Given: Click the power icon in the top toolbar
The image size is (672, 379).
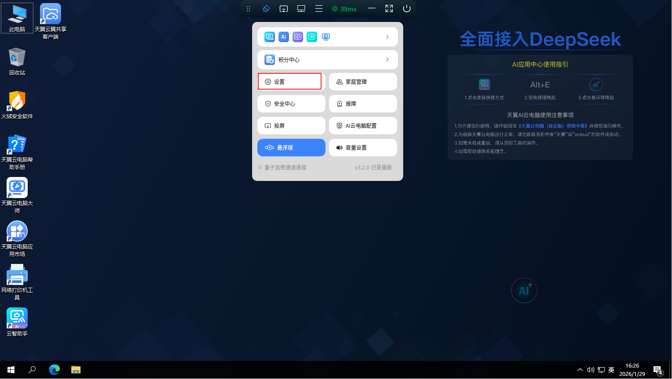Looking at the screenshot, I should tap(407, 9).
